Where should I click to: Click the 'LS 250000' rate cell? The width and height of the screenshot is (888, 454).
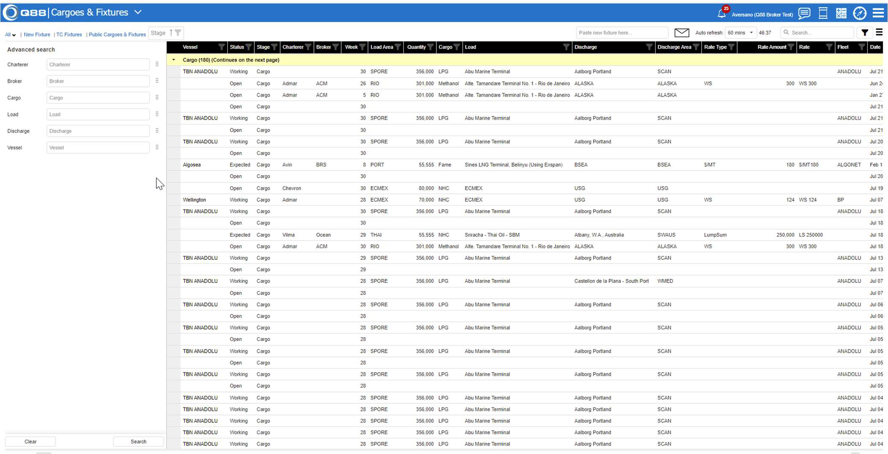811,235
